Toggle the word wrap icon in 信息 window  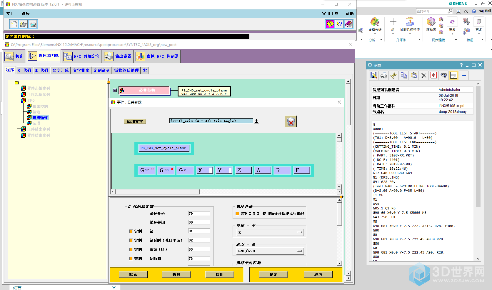pyautogui.click(x=454, y=76)
